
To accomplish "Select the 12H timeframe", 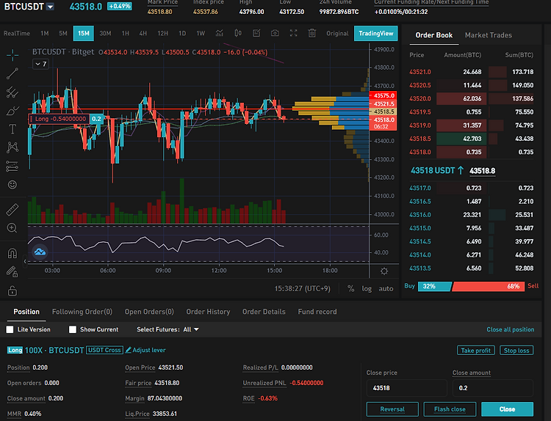I will [x=162, y=33].
